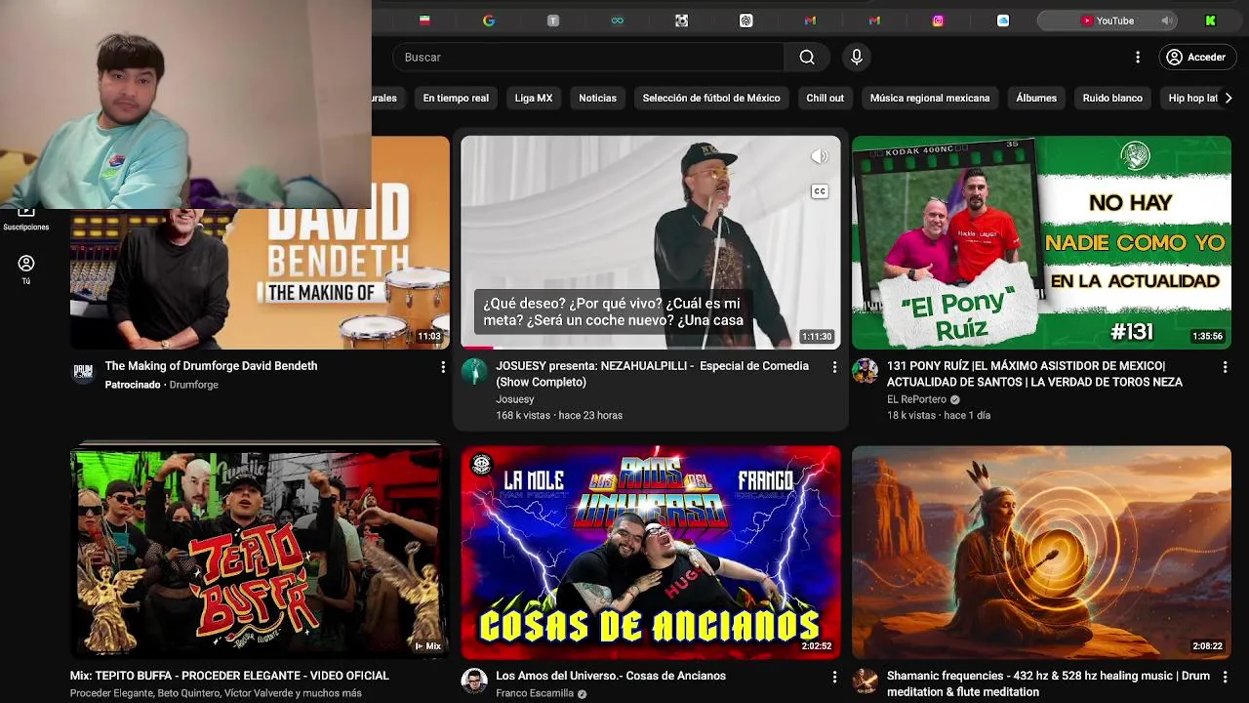Open the Shamanic frequencies healing music title

1048,683
